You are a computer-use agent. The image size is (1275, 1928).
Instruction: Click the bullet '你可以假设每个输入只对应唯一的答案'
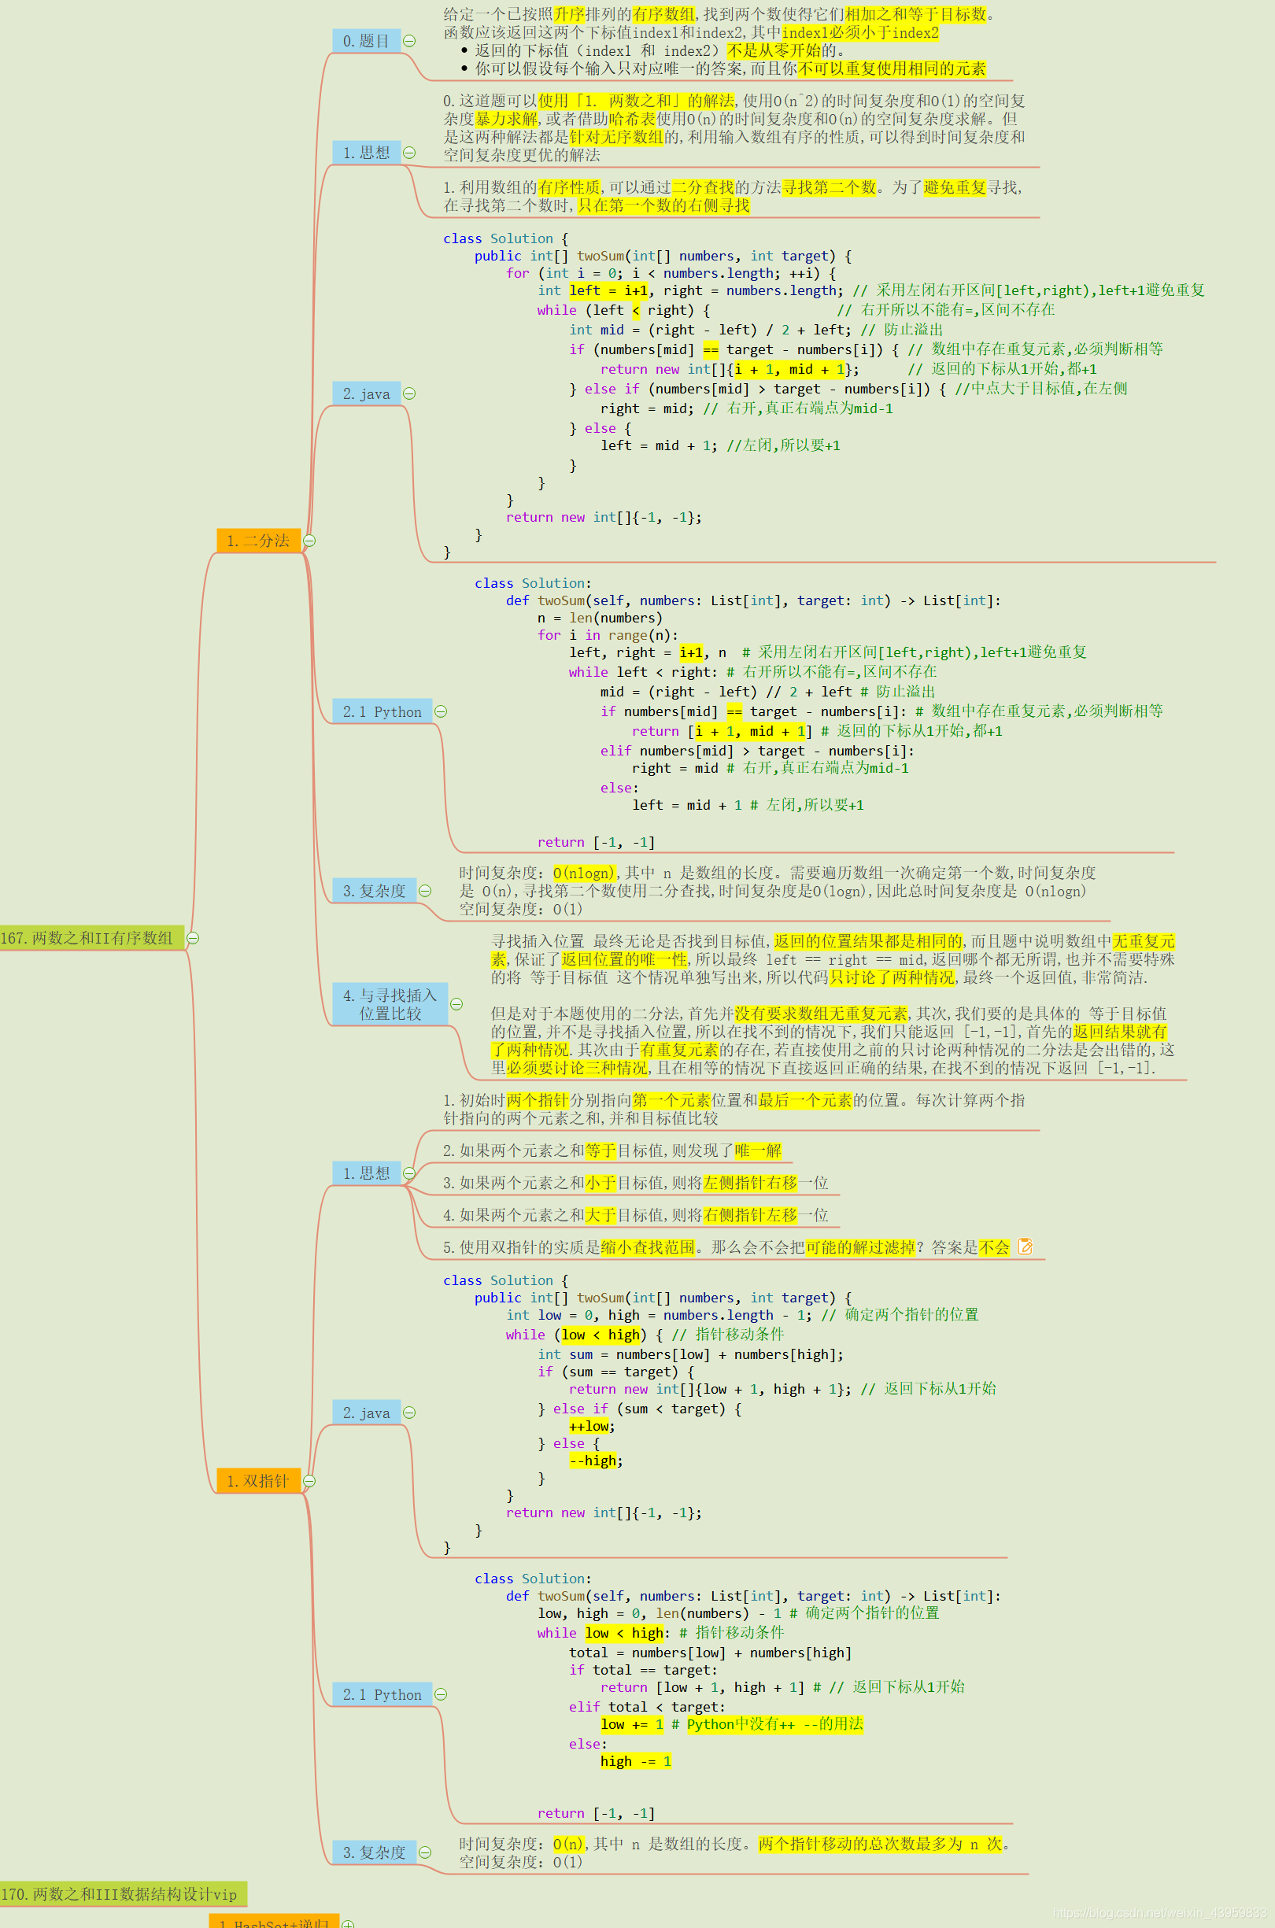730,68
